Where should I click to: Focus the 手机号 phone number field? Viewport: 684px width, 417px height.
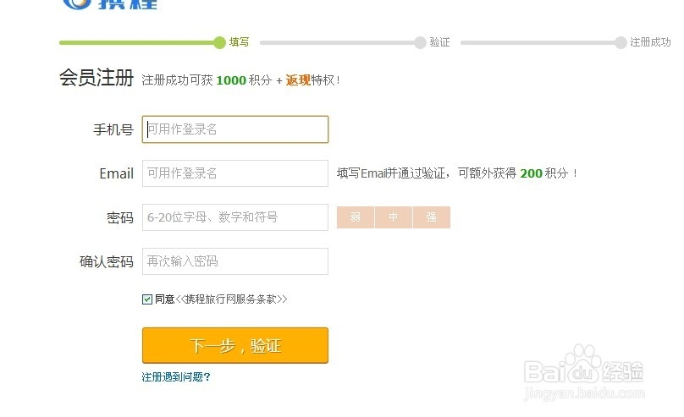(235, 129)
